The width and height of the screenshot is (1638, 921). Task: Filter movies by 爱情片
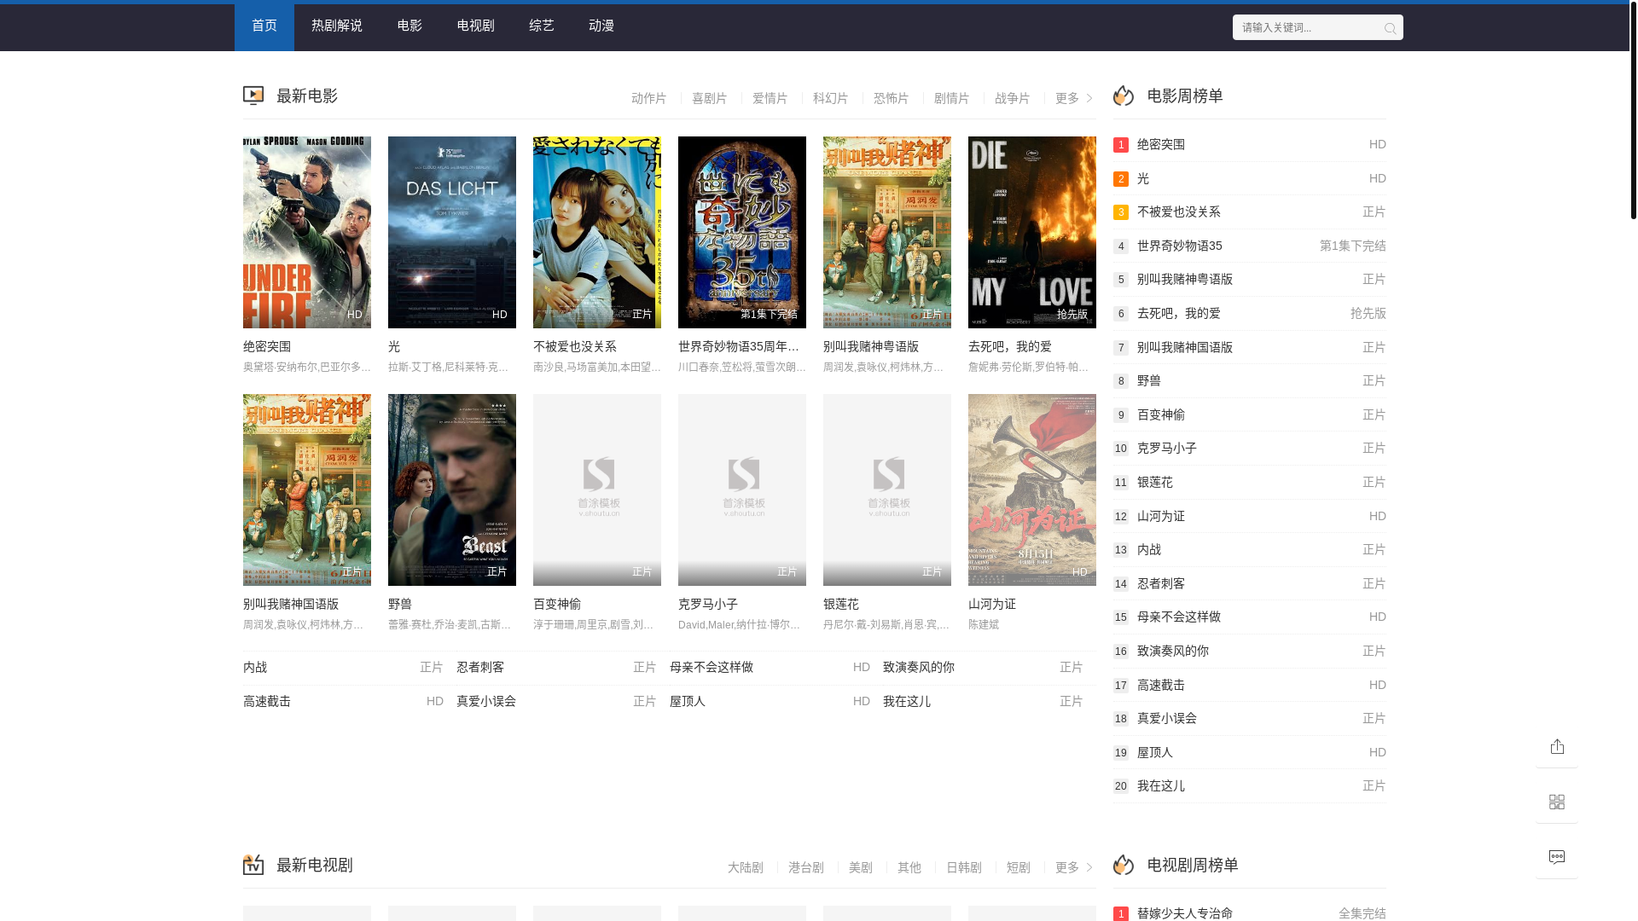coord(770,99)
